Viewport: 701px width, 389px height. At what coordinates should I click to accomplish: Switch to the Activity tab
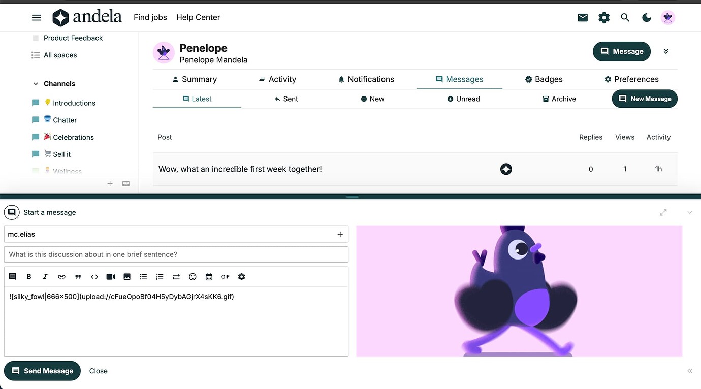pos(277,79)
